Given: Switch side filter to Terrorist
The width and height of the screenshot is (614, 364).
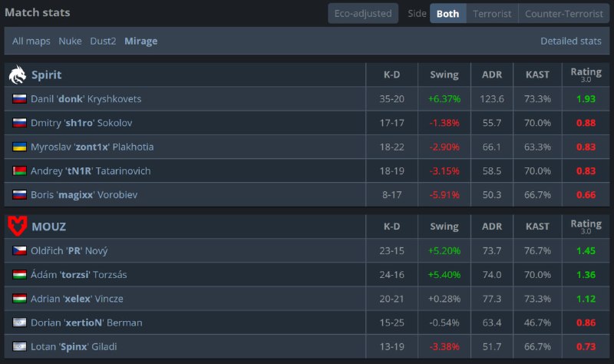Looking at the screenshot, I should click(x=492, y=13).
